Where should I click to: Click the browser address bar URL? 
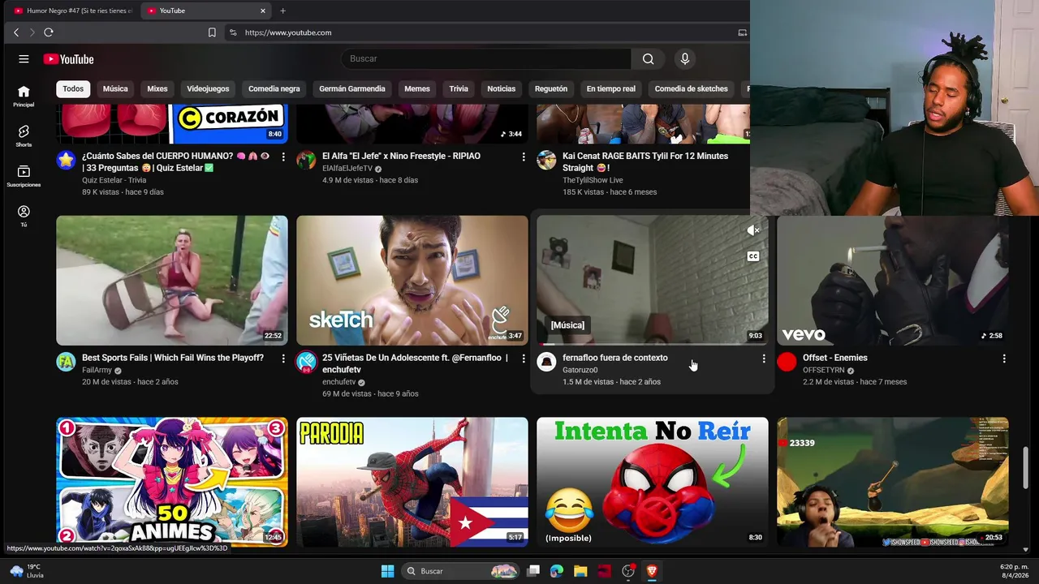288,32
